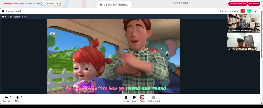Open Screen share three-dot options menu
This screenshot has width=263, height=108.
tap(26, 17)
